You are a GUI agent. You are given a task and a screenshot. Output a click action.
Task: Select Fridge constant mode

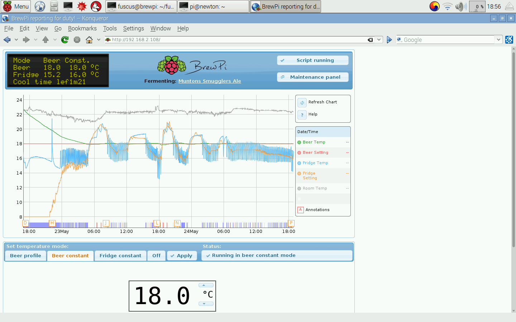(x=120, y=255)
